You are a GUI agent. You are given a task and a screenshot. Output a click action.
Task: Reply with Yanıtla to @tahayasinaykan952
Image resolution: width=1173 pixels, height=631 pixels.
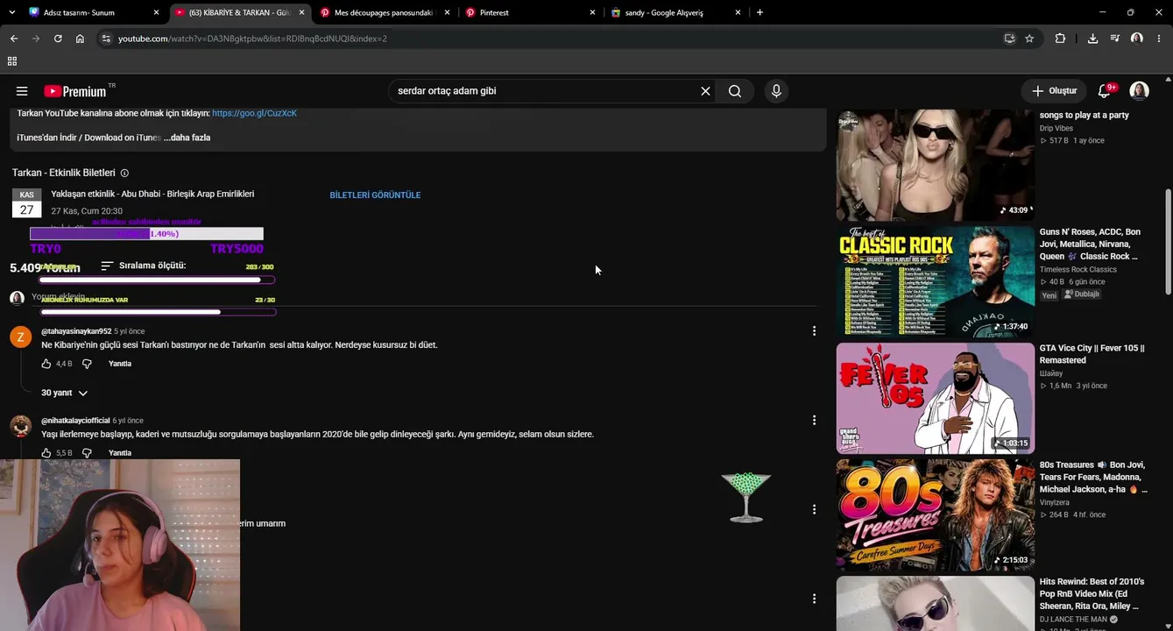120,364
